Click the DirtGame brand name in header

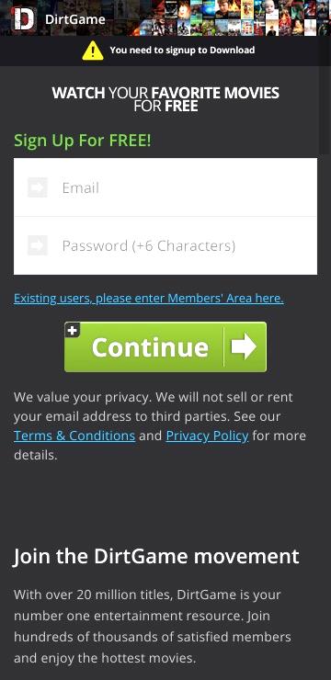tap(75, 19)
